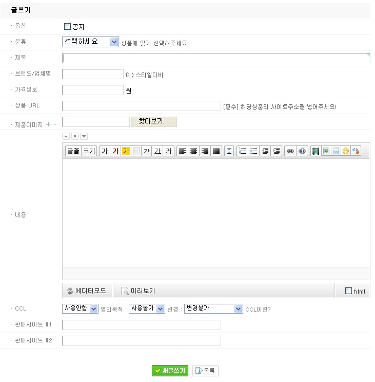This screenshot has width=375, height=382.
Task: Apply yellow background highlight to text
Action: click(x=126, y=151)
